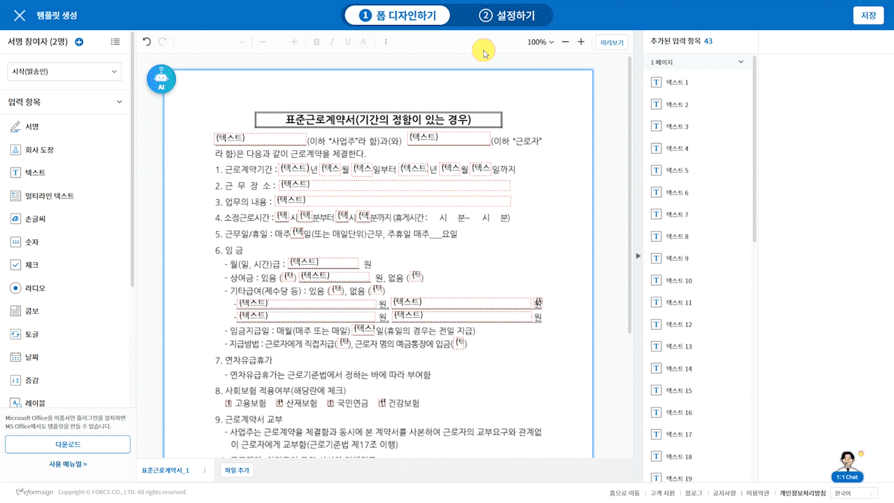Select the 표준근로계약서_1 file tab
Screen dimensions: 894x503
[x=166, y=470]
